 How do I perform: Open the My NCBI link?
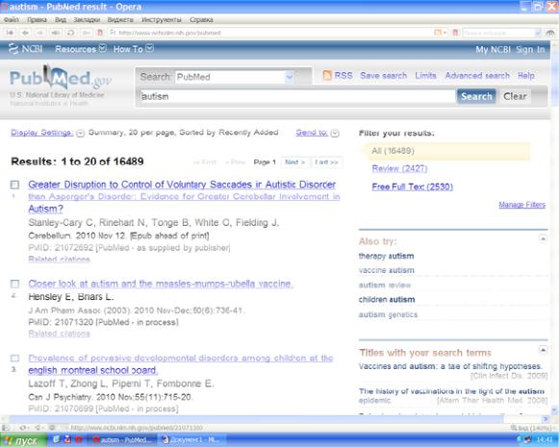(493, 50)
